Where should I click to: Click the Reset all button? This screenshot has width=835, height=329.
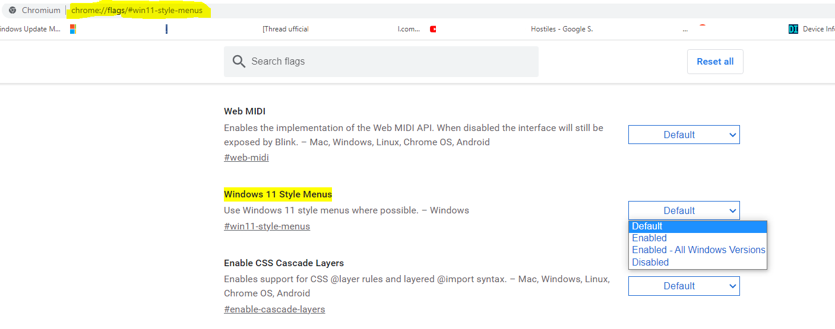pyautogui.click(x=715, y=62)
